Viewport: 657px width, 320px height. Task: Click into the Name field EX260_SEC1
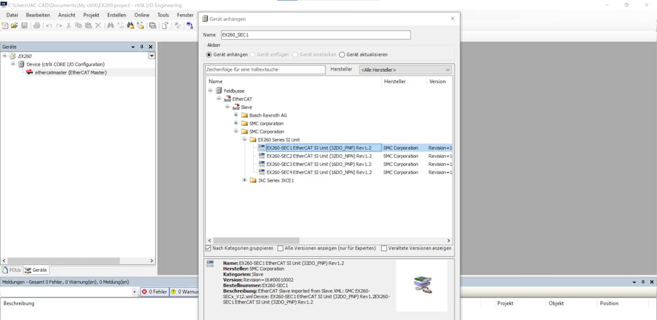pyautogui.click(x=316, y=35)
